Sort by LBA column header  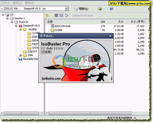99,22
